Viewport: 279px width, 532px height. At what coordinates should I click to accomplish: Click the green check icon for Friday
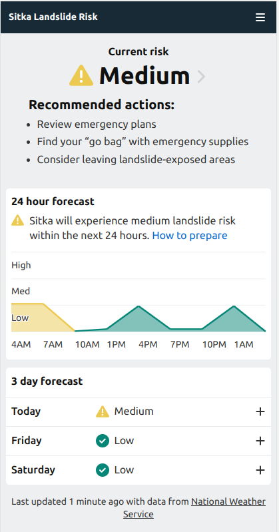[103, 441]
